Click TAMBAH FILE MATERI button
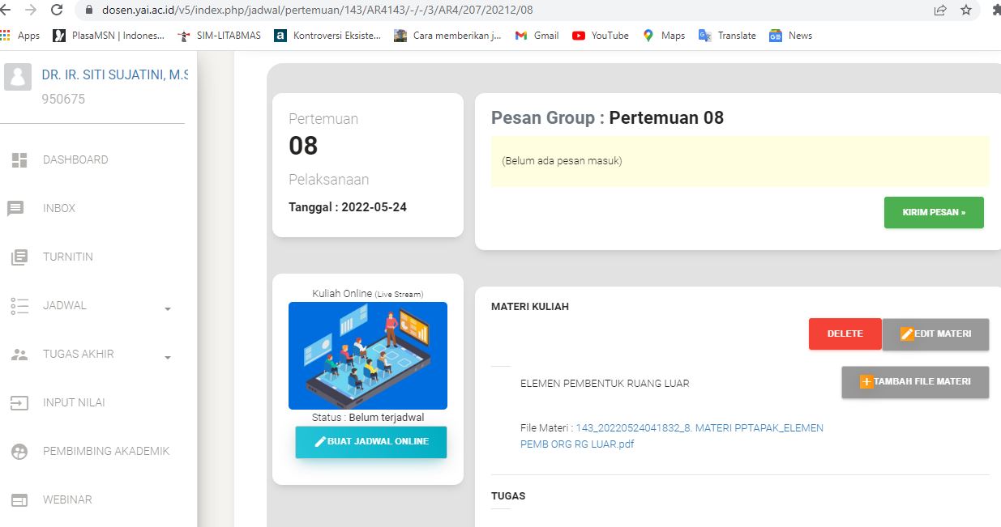 pos(915,381)
